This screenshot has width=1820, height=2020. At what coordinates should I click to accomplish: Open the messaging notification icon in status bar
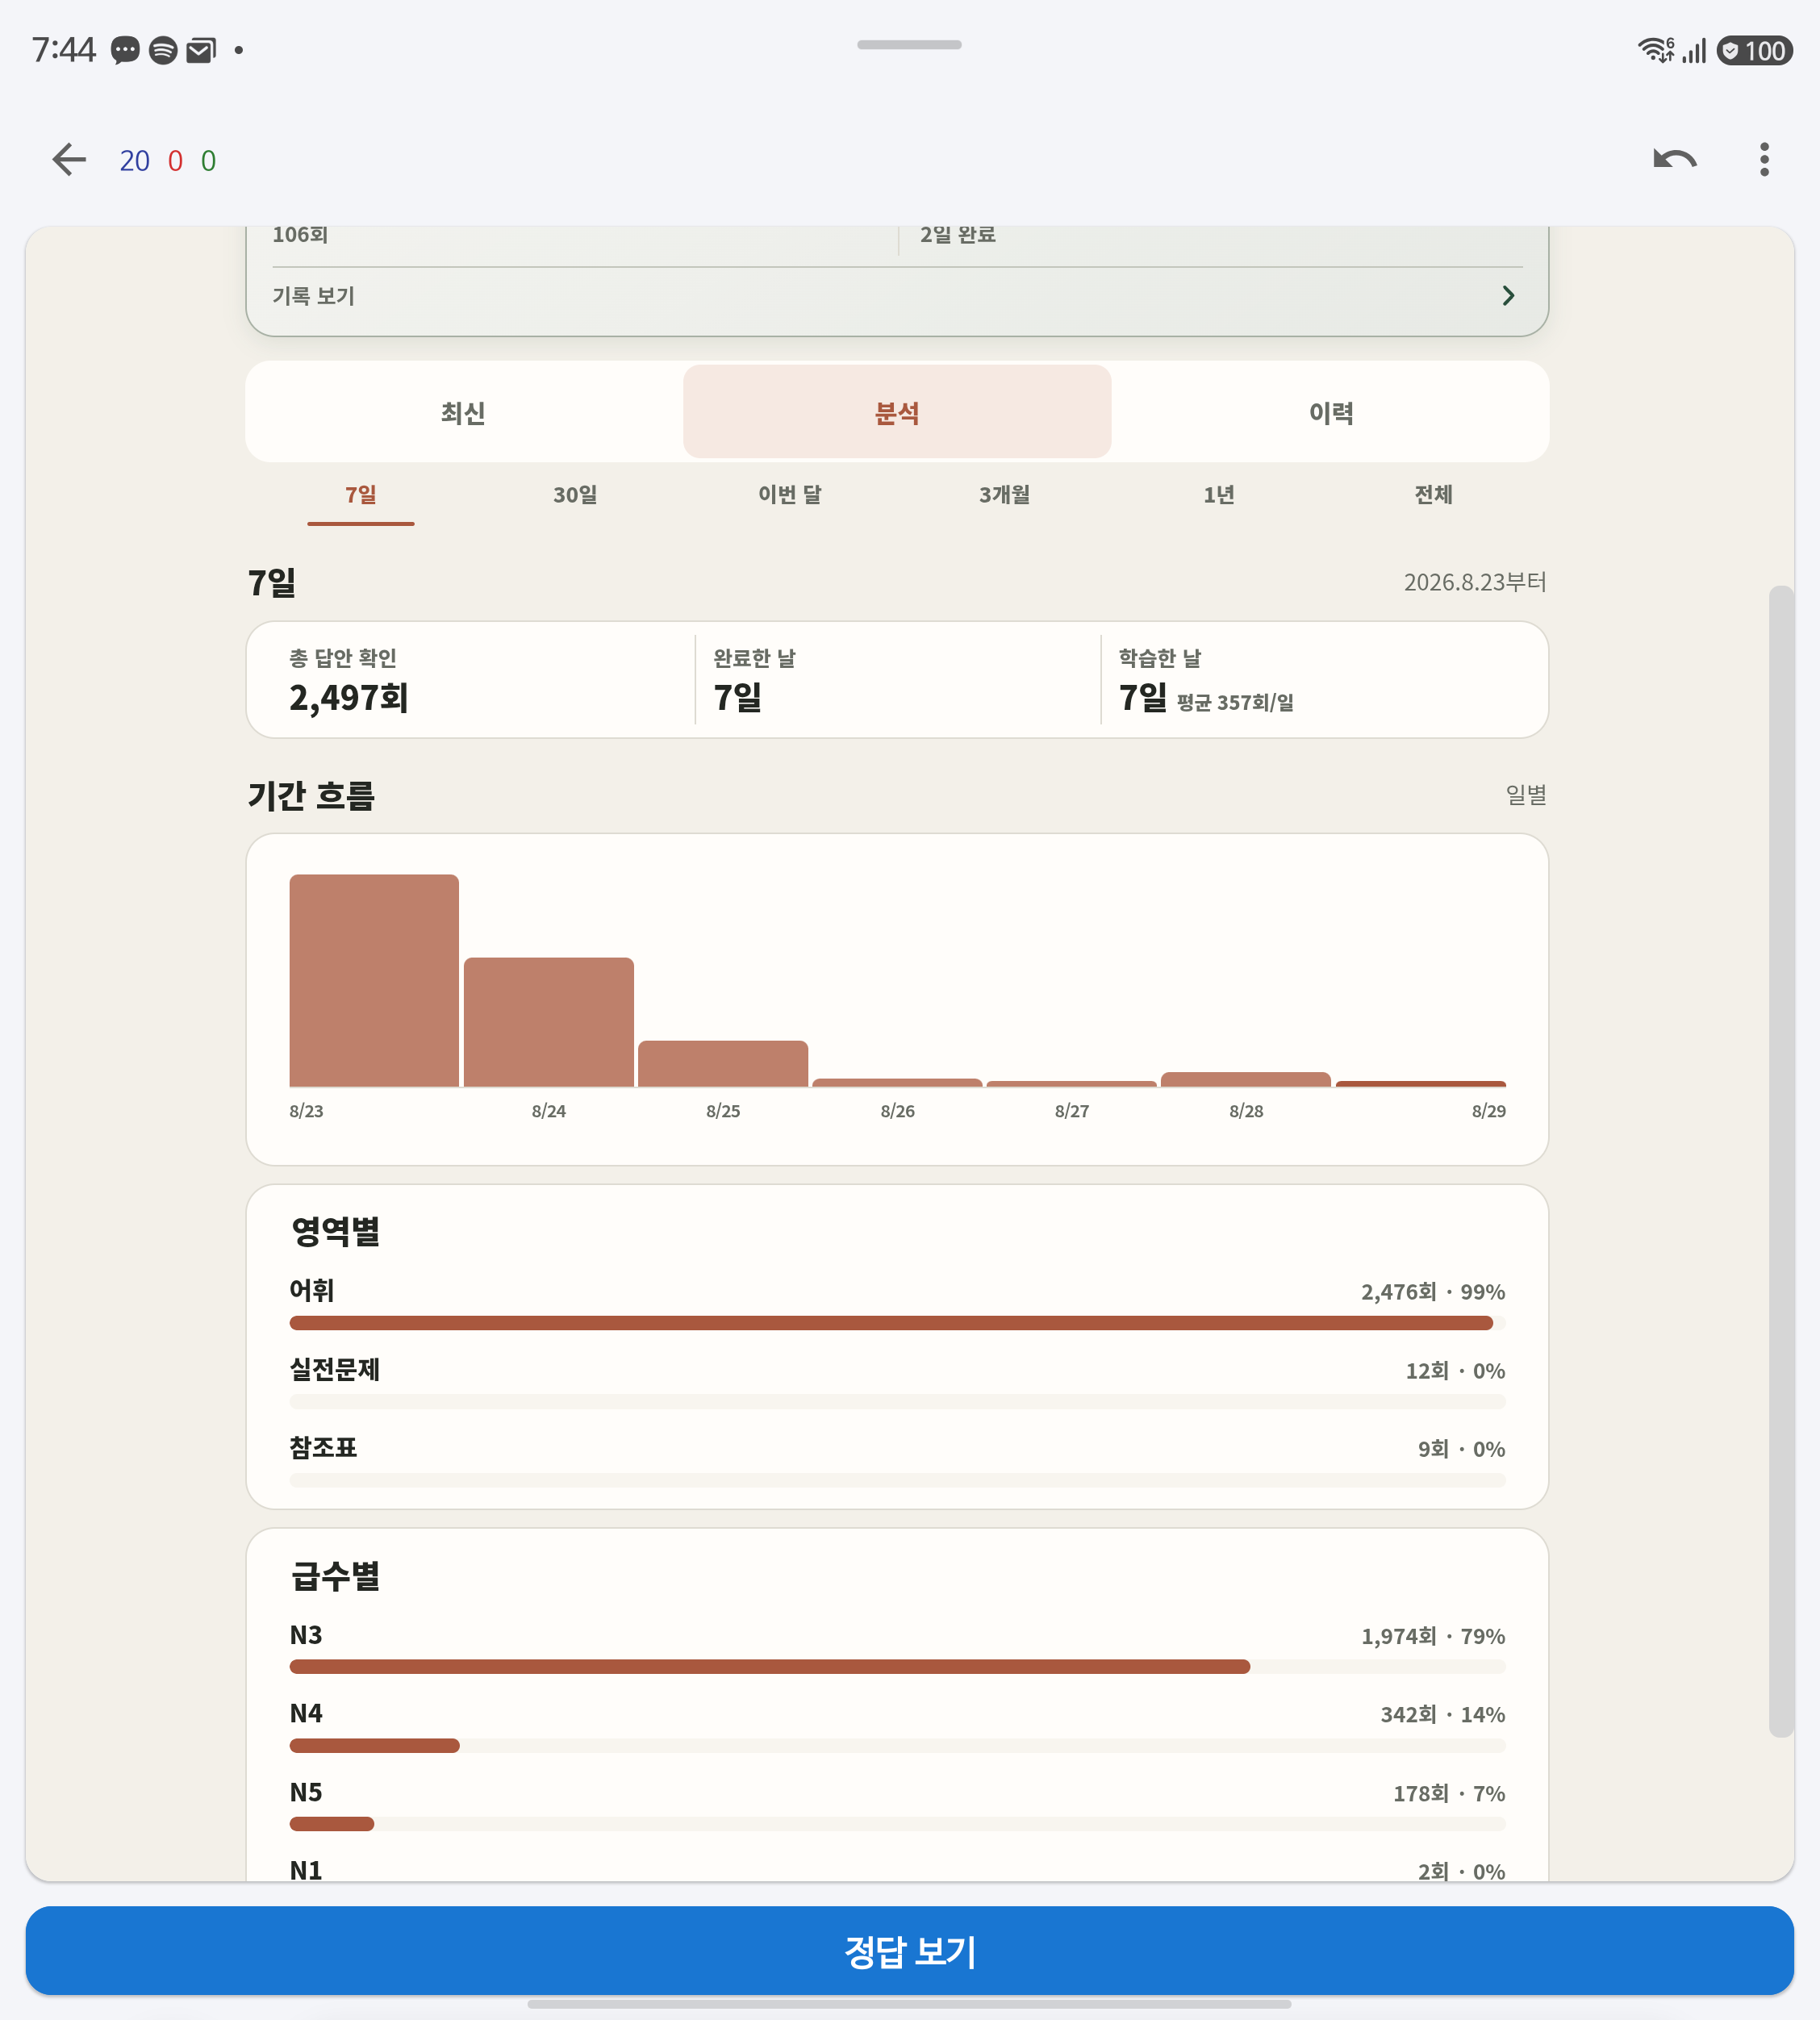(x=125, y=50)
